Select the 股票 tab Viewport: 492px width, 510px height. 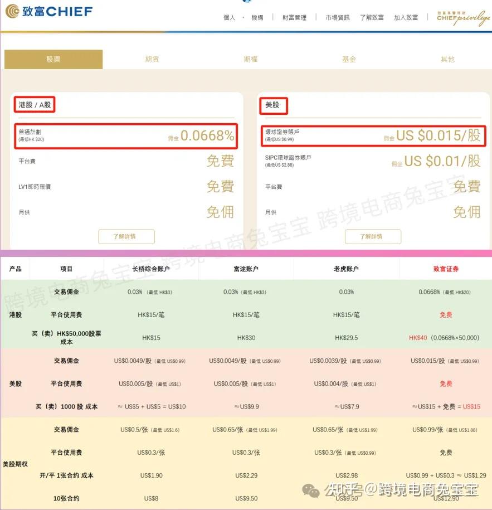click(53, 59)
